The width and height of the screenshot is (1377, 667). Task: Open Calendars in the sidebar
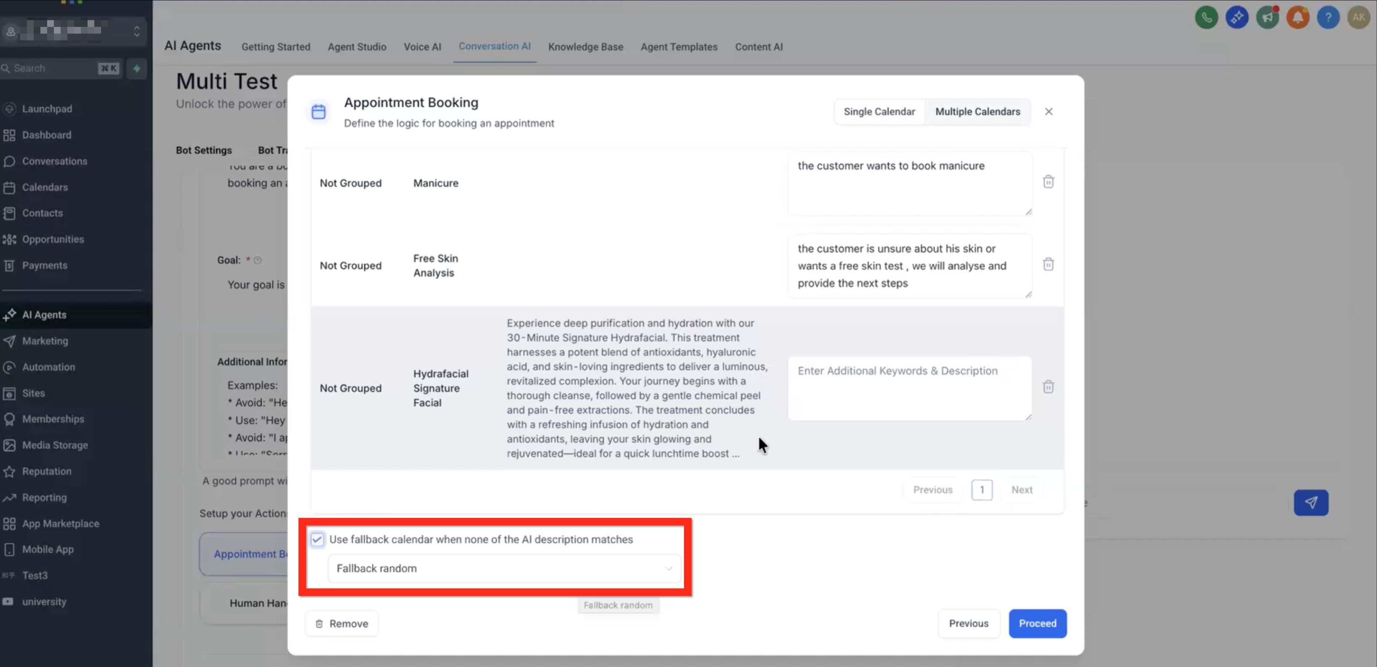coord(45,187)
